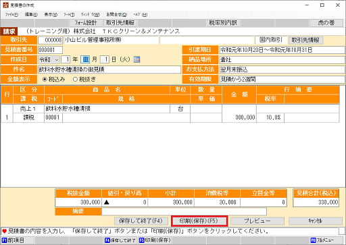Open the ツール(T) menu
This screenshot has height=245, width=346.
click(x=69, y=15)
